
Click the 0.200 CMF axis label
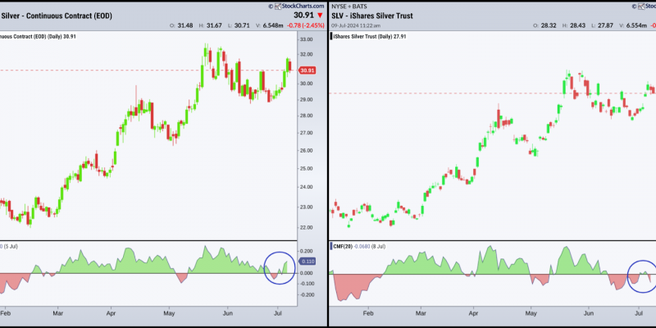307,251
